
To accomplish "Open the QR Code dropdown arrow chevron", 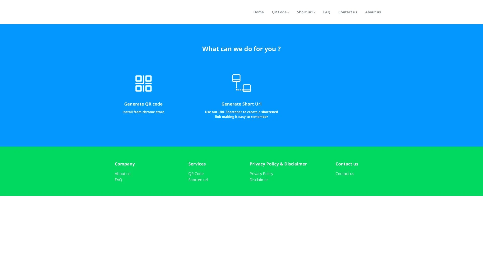I will point(288,12).
